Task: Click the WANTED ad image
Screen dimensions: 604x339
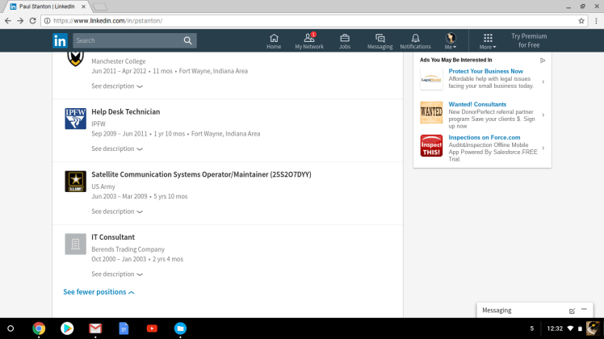Action: (431, 112)
